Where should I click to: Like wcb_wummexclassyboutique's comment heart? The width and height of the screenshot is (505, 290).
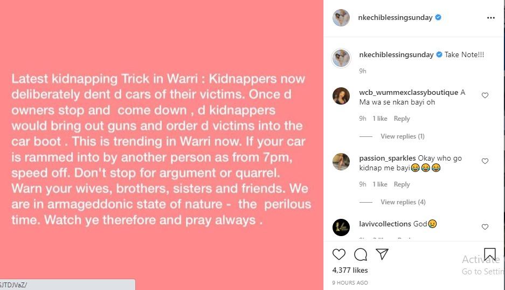(x=485, y=95)
